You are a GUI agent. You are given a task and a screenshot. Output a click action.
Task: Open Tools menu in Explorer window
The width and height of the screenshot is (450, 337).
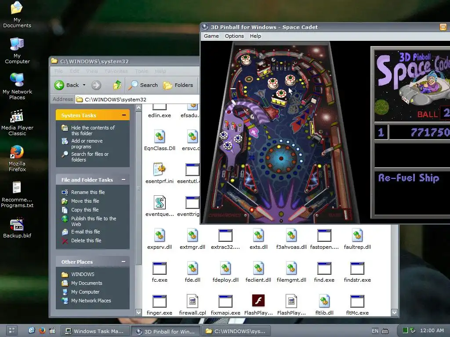pyautogui.click(x=142, y=71)
